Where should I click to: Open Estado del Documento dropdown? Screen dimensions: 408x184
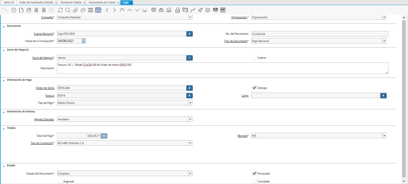190,173
